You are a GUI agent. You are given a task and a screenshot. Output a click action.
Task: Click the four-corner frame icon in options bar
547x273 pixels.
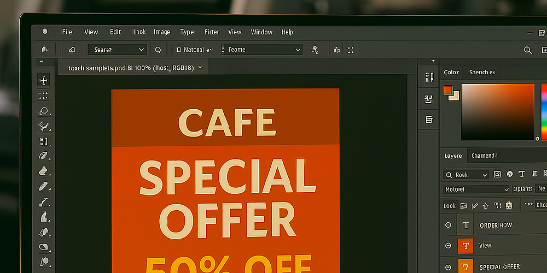point(351,50)
